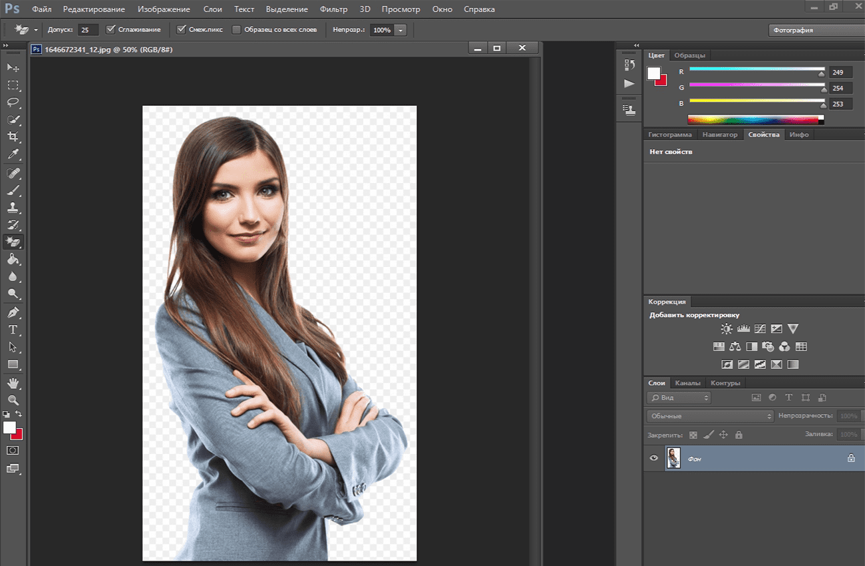865x566 pixels.
Task: Select the Hand tool
Action: 13,383
